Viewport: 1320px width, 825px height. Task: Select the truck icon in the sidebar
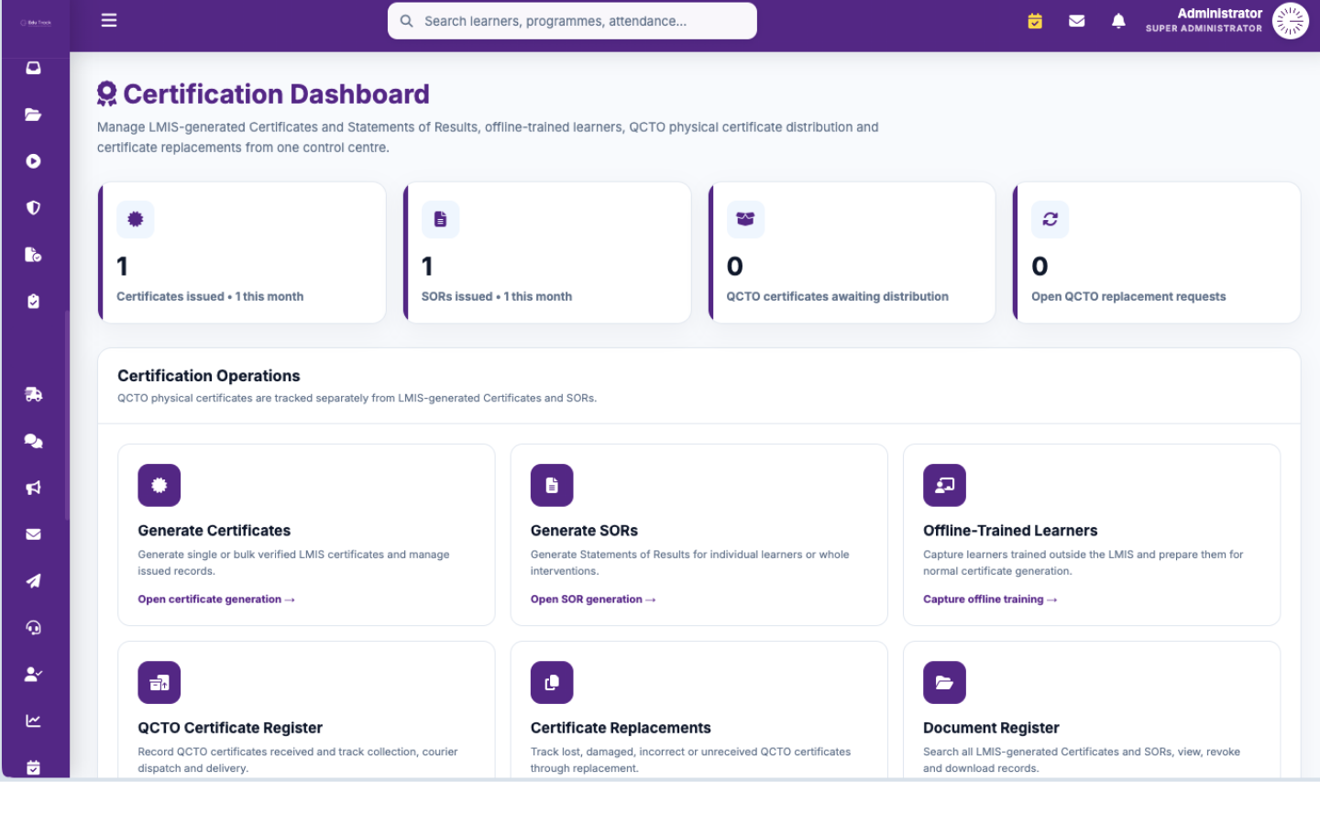pos(34,395)
